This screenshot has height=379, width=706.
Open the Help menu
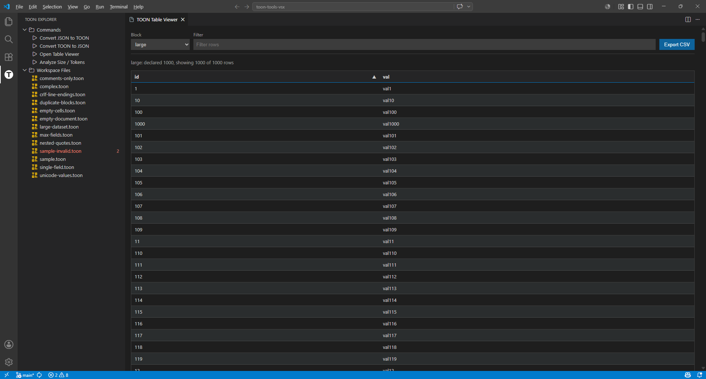138,7
